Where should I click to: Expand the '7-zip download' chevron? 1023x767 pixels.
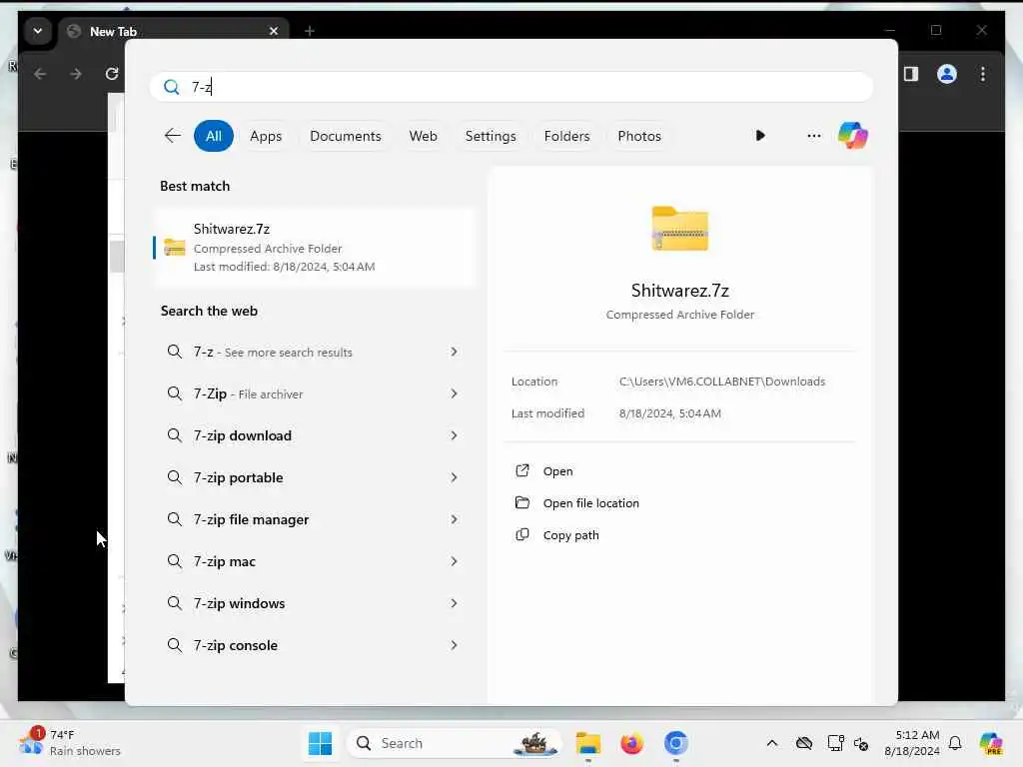tap(455, 435)
